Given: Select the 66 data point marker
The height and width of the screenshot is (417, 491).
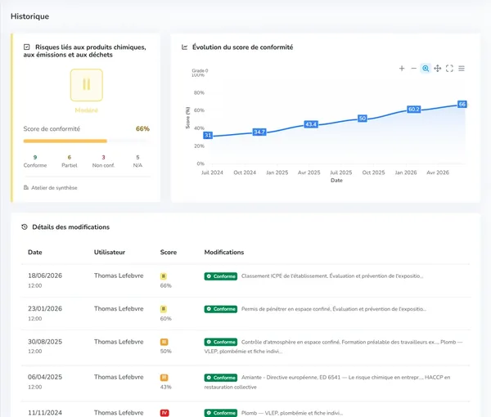Looking at the screenshot, I should pyautogui.click(x=462, y=104).
